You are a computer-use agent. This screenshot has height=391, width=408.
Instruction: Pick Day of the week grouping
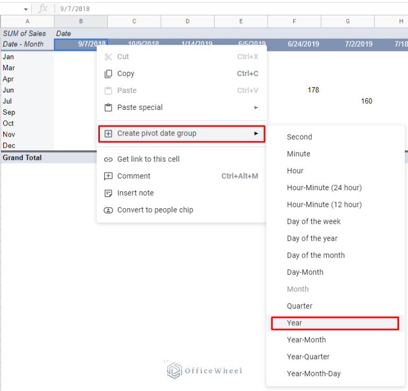[314, 222]
